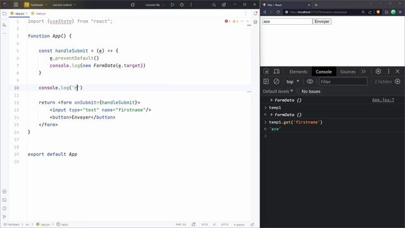Activate the DevTools inspect element picker
This screenshot has height=228, width=405.
click(266, 72)
